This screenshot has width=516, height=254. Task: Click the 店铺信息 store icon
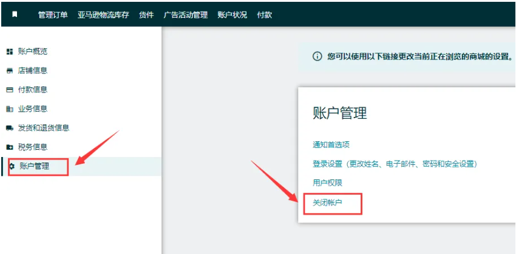pos(10,71)
